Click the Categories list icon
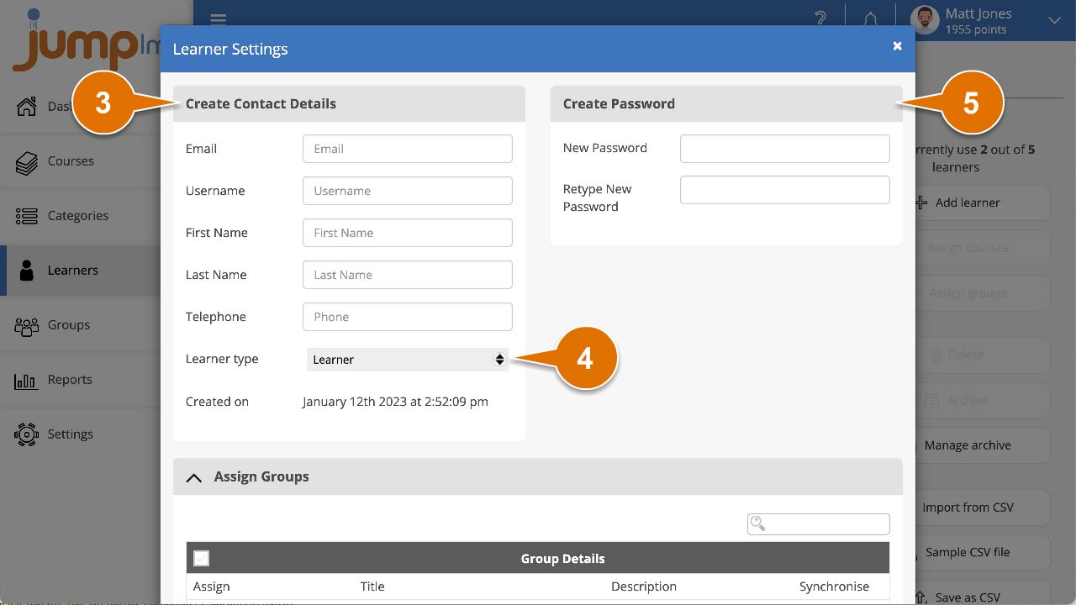This screenshot has height=605, width=1076. point(27,216)
